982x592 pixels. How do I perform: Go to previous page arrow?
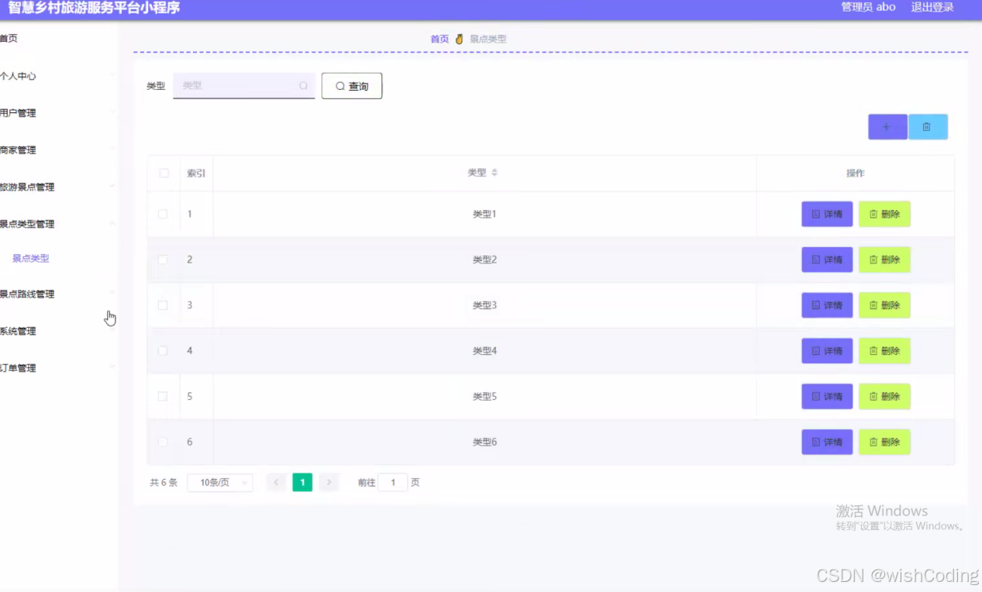click(276, 483)
